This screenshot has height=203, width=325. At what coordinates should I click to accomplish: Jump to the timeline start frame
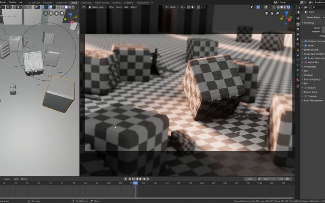click(x=130, y=179)
